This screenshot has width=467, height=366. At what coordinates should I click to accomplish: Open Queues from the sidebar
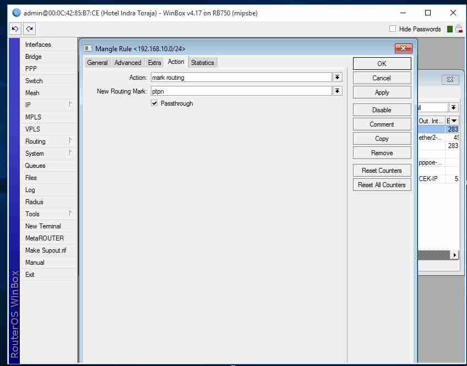coord(48,166)
